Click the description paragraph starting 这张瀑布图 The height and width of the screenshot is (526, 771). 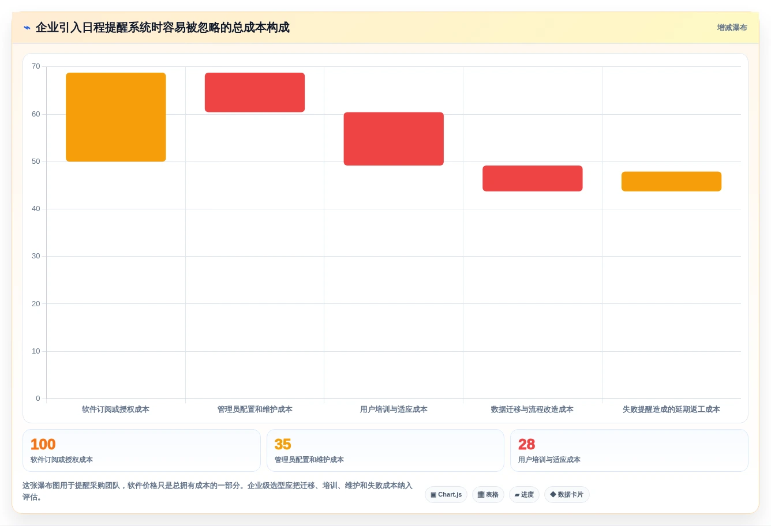tap(218, 491)
